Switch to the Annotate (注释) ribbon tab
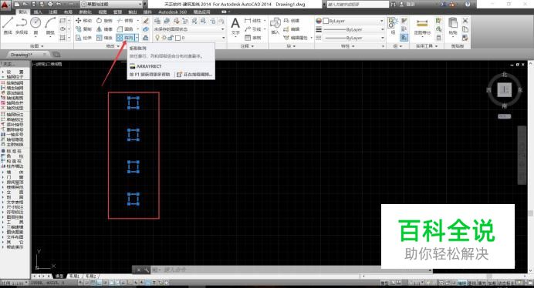Image resolution: width=534 pixels, height=288 pixels. coord(52,12)
